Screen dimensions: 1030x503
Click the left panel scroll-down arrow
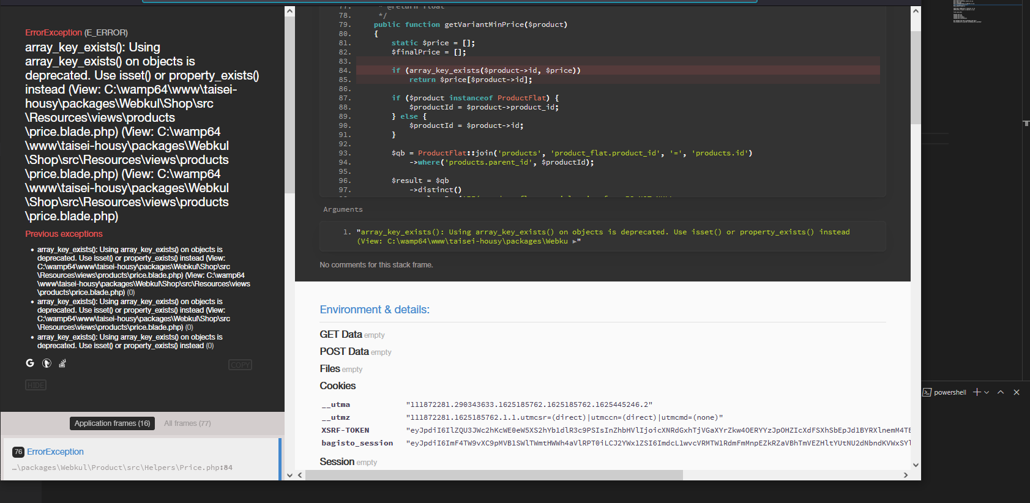(290, 475)
